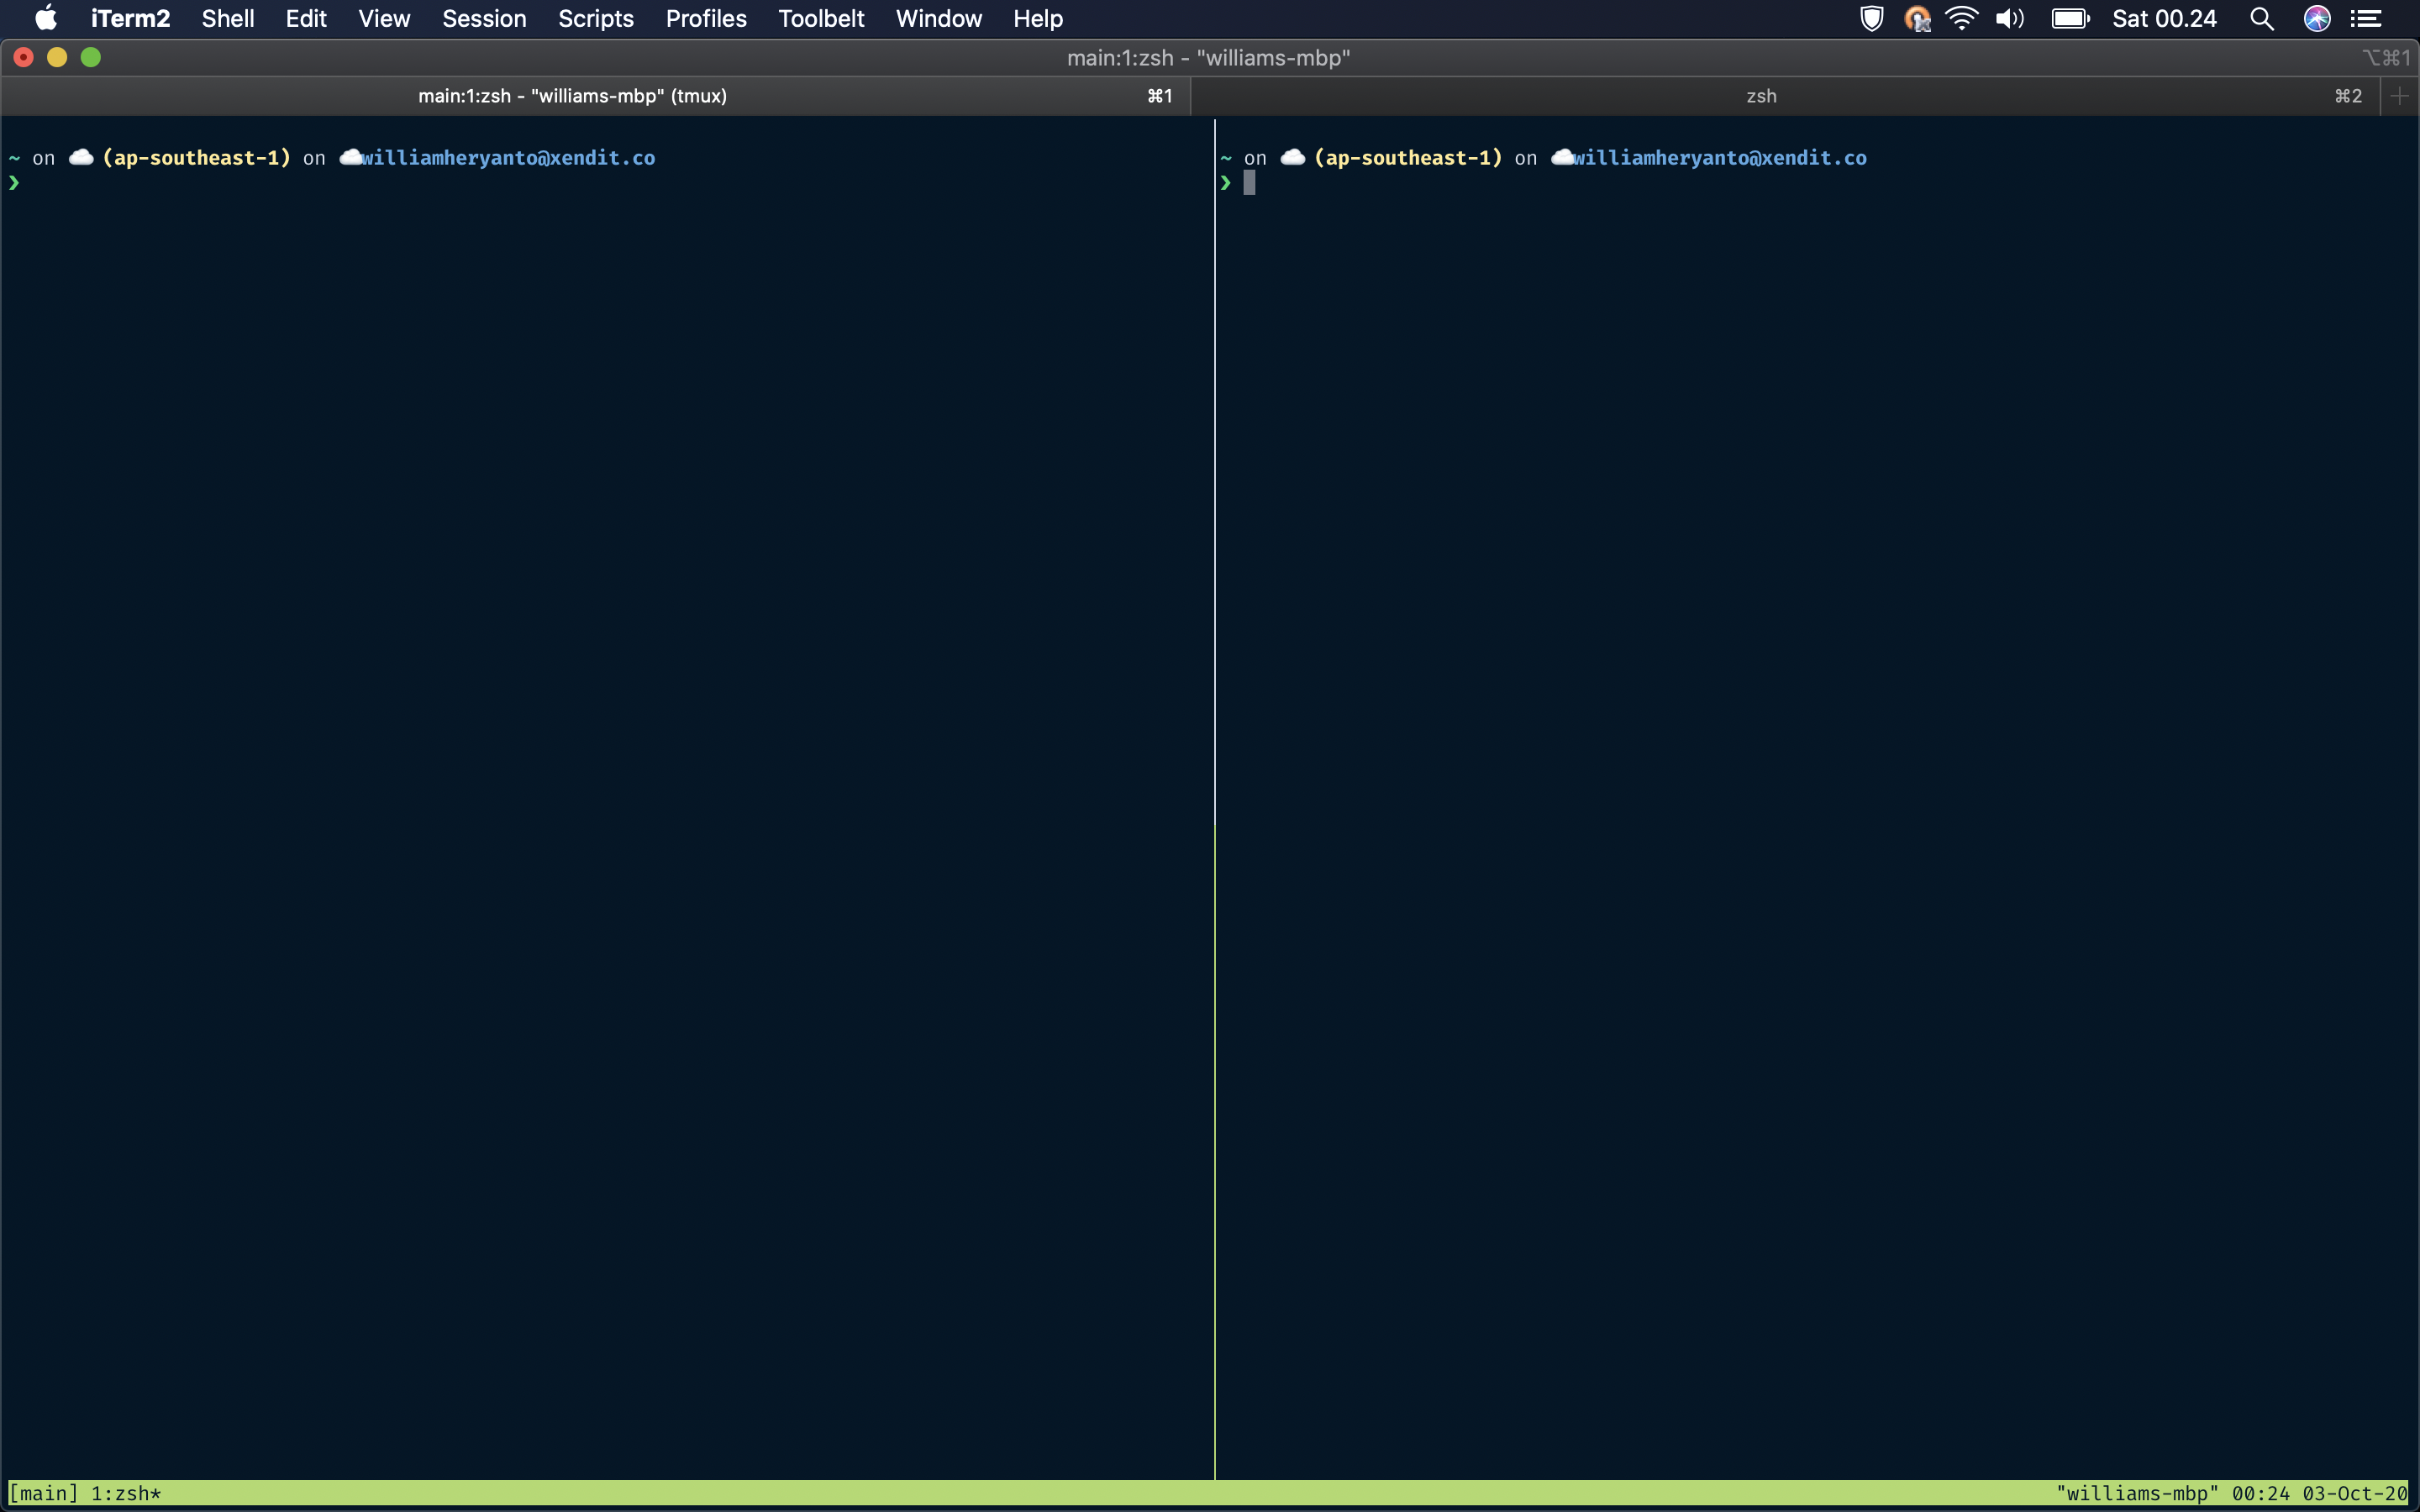Open the Apple menu
This screenshot has width=2420, height=1512.
46,18
